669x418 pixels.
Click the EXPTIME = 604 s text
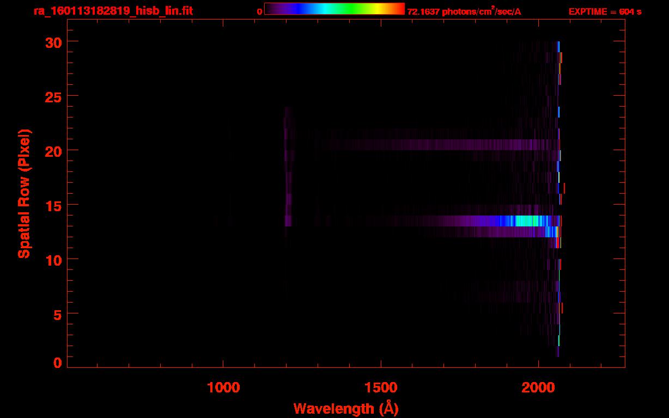click(605, 11)
